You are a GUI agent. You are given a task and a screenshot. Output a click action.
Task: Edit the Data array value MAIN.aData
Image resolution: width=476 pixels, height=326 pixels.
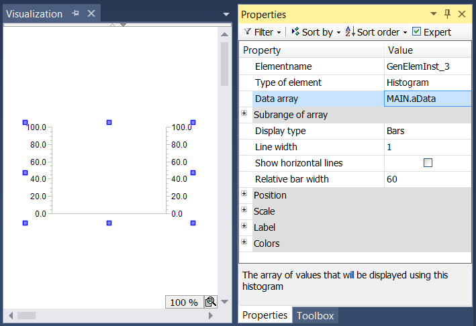click(x=428, y=99)
